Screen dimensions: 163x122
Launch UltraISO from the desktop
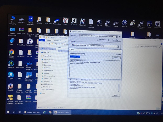[x=10, y=87]
